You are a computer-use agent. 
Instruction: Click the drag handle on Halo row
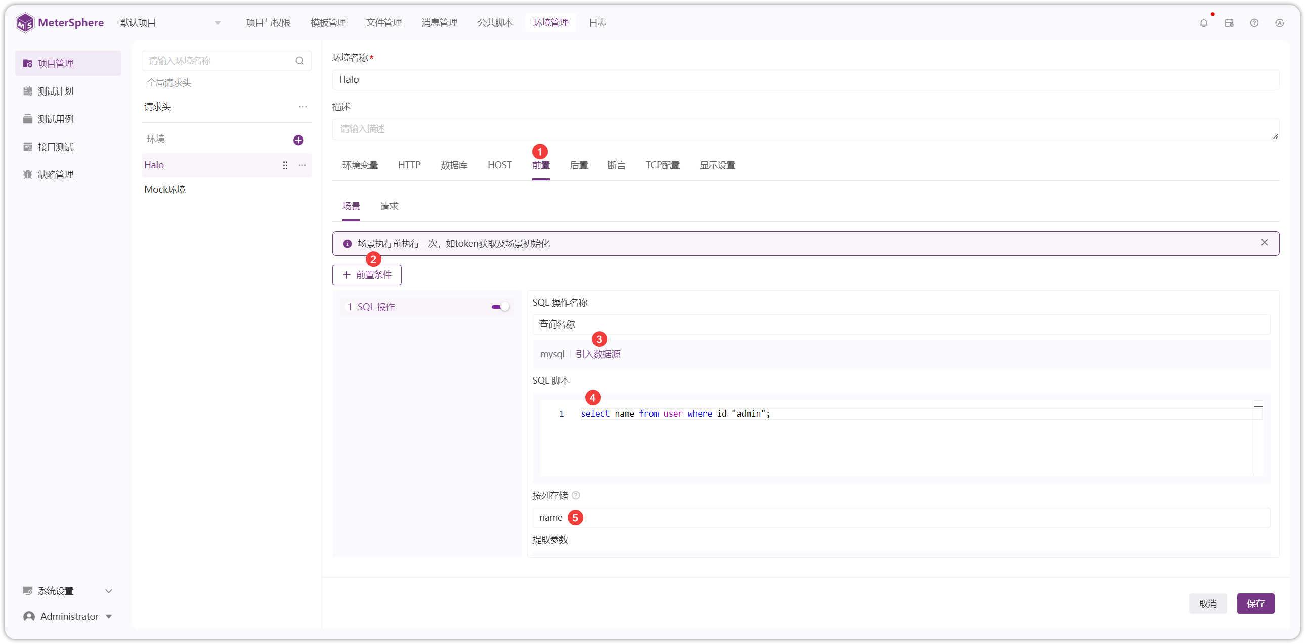285,166
